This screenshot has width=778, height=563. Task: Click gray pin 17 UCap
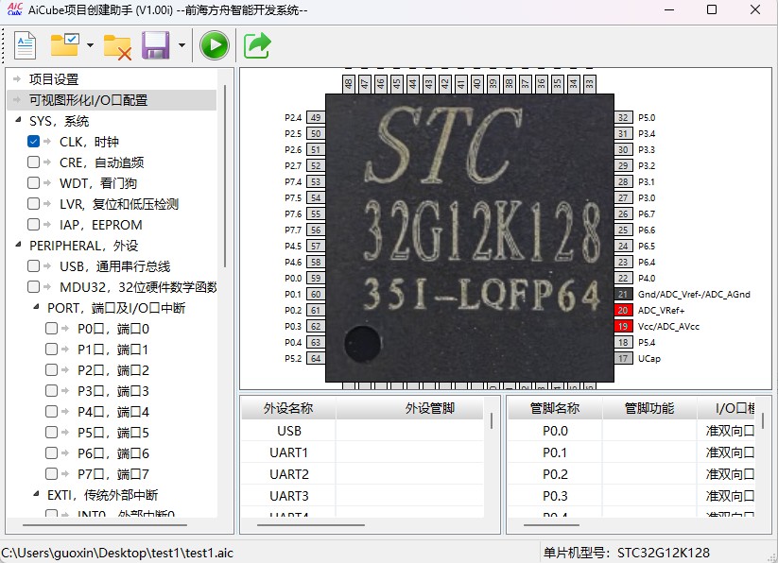coord(623,358)
